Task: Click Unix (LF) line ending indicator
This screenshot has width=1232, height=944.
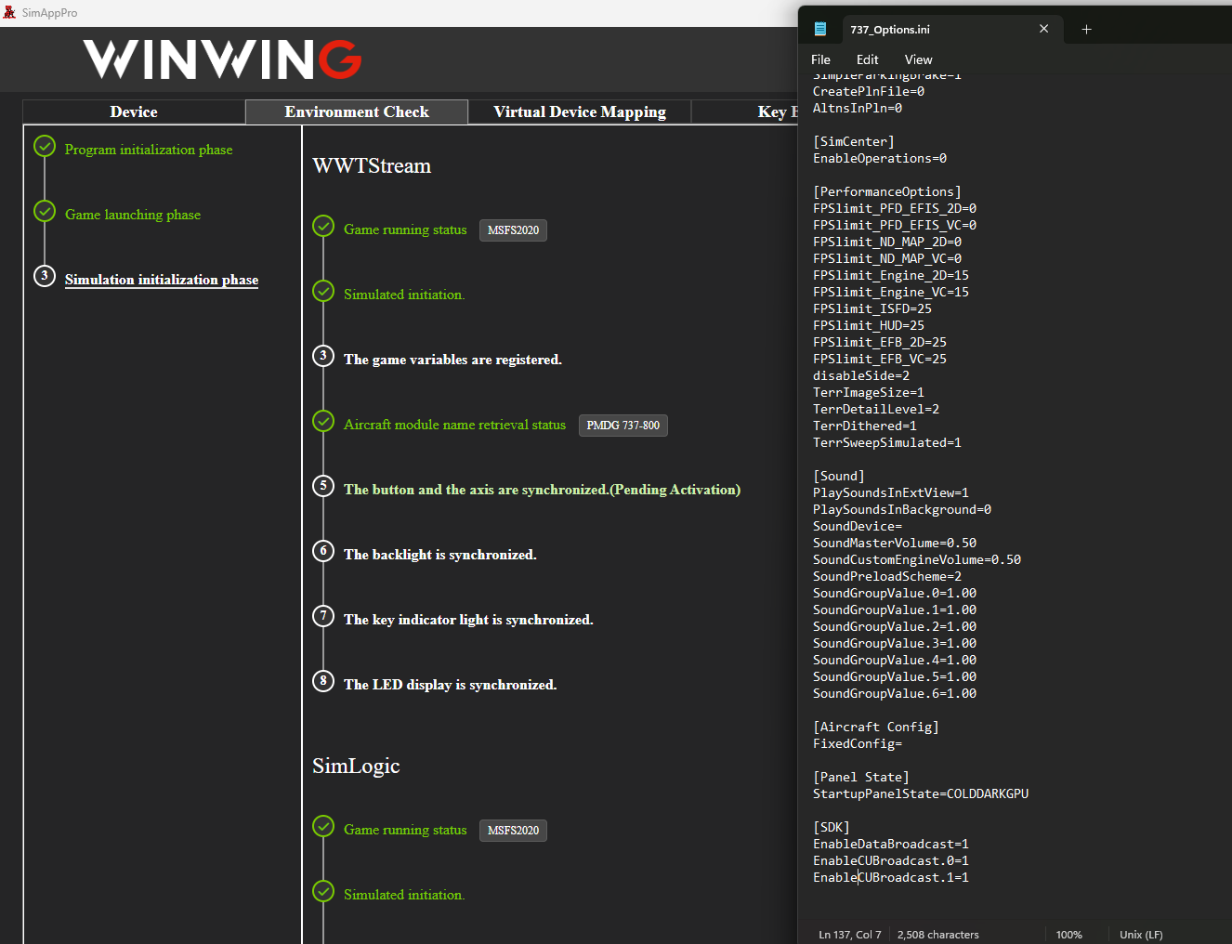Action: 1141,935
